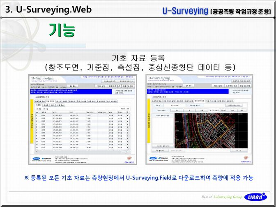
Task: Toggle the checkbox beside the map view buttons
Action: [x=210, y=110]
